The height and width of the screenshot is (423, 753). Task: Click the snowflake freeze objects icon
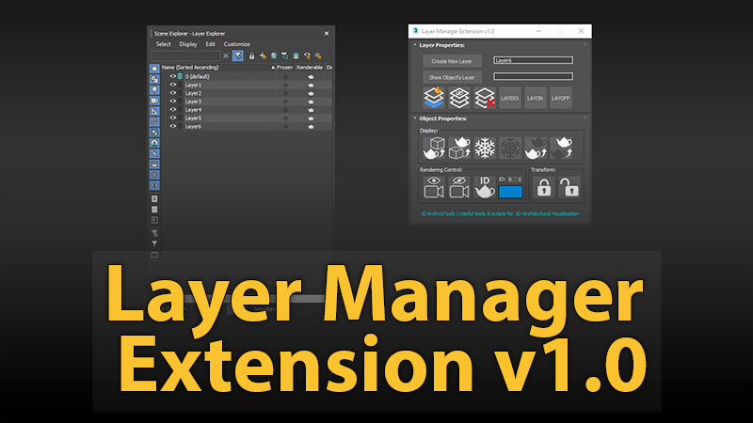pos(485,148)
